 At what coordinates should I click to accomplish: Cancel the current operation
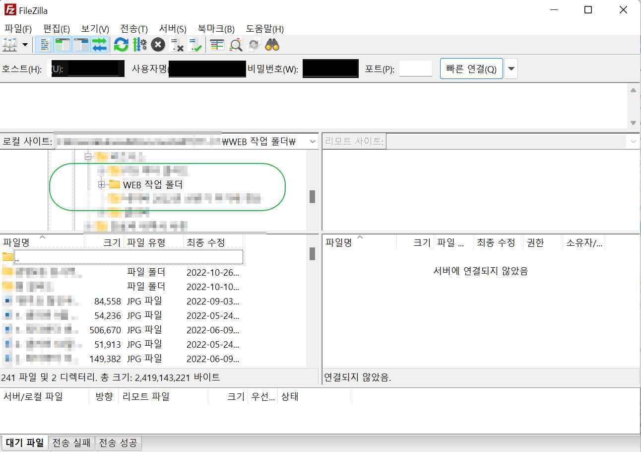(x=158, y=45)
